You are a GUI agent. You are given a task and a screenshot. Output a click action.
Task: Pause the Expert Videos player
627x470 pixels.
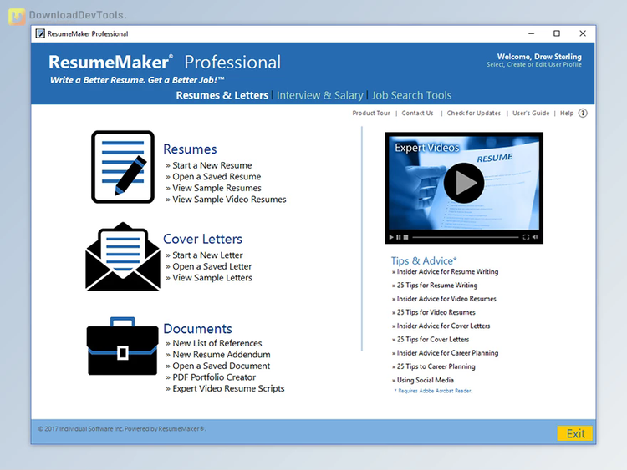[399, 237]
